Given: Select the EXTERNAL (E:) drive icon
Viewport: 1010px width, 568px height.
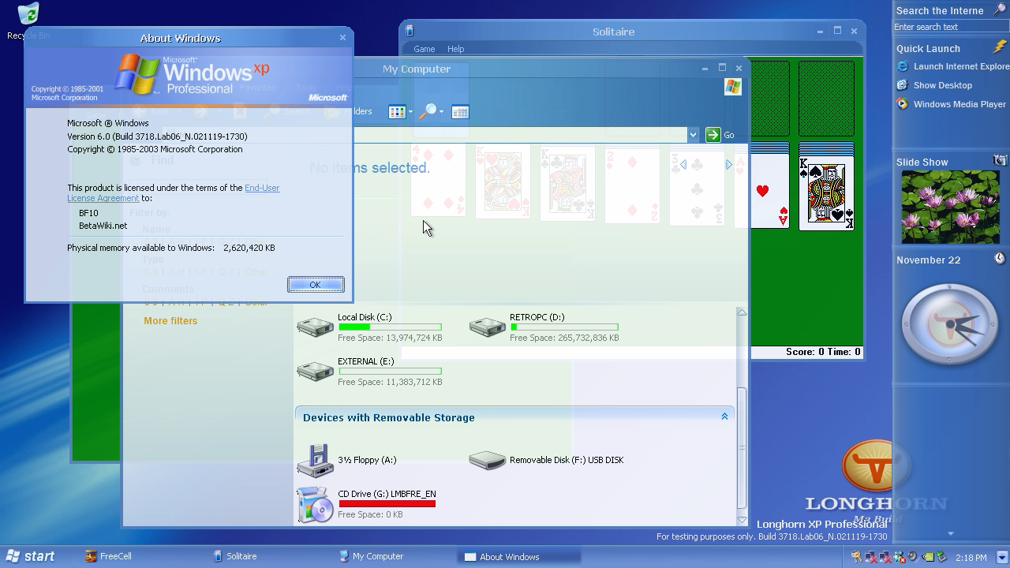Looking at the screenshot, I should [x=315, y=371].
